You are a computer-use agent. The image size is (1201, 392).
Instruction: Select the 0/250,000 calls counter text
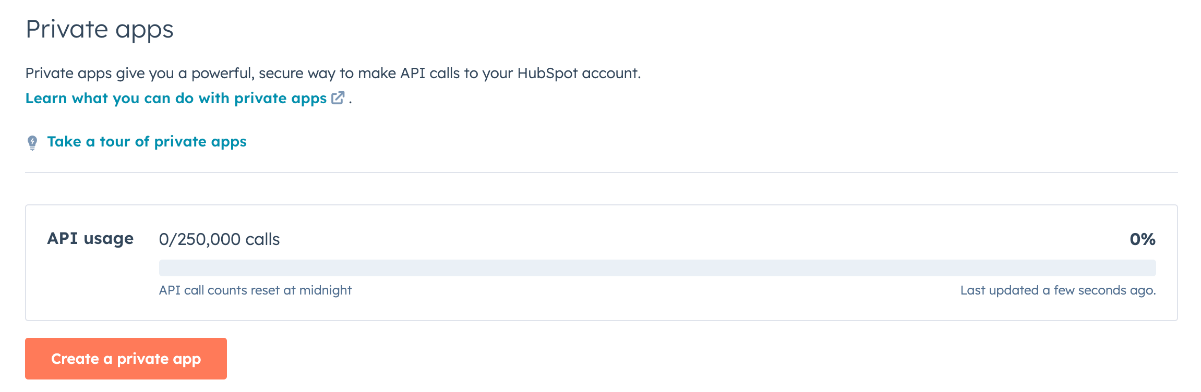(220, 239)
